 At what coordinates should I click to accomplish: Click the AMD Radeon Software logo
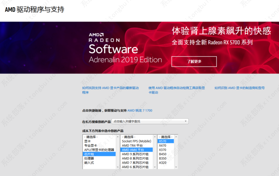125,48
